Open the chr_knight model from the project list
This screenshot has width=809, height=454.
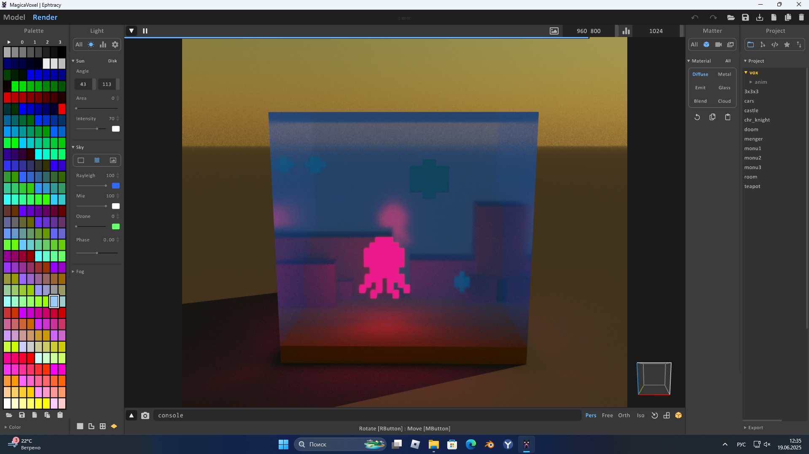point(757,120)
